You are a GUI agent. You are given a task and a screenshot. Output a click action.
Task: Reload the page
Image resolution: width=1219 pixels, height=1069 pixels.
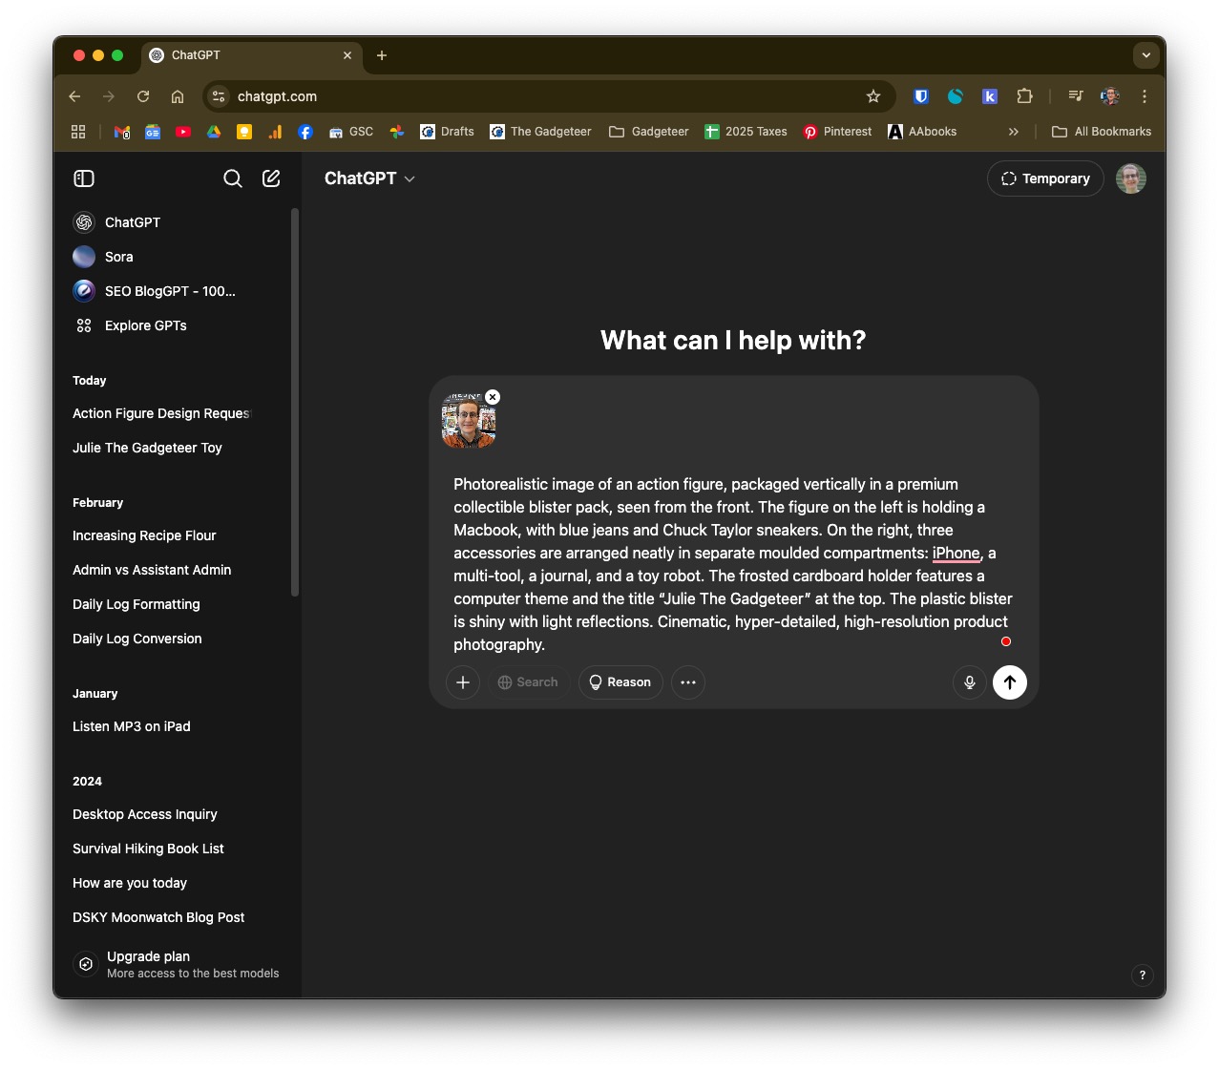click(x=143, y=96)
